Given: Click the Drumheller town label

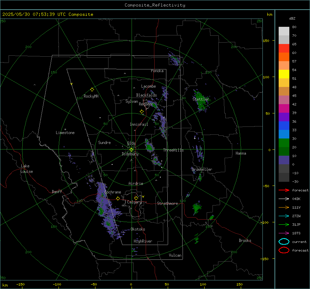Looking at the screenshot, I should (x=202, y=169).
